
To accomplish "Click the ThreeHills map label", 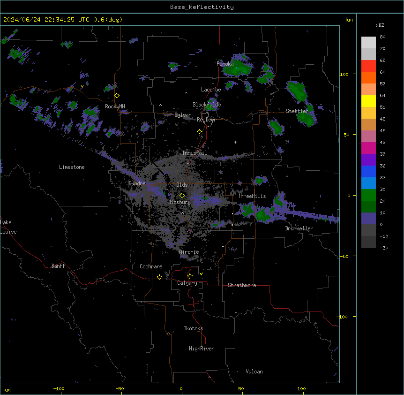I will tap(252, 196).
